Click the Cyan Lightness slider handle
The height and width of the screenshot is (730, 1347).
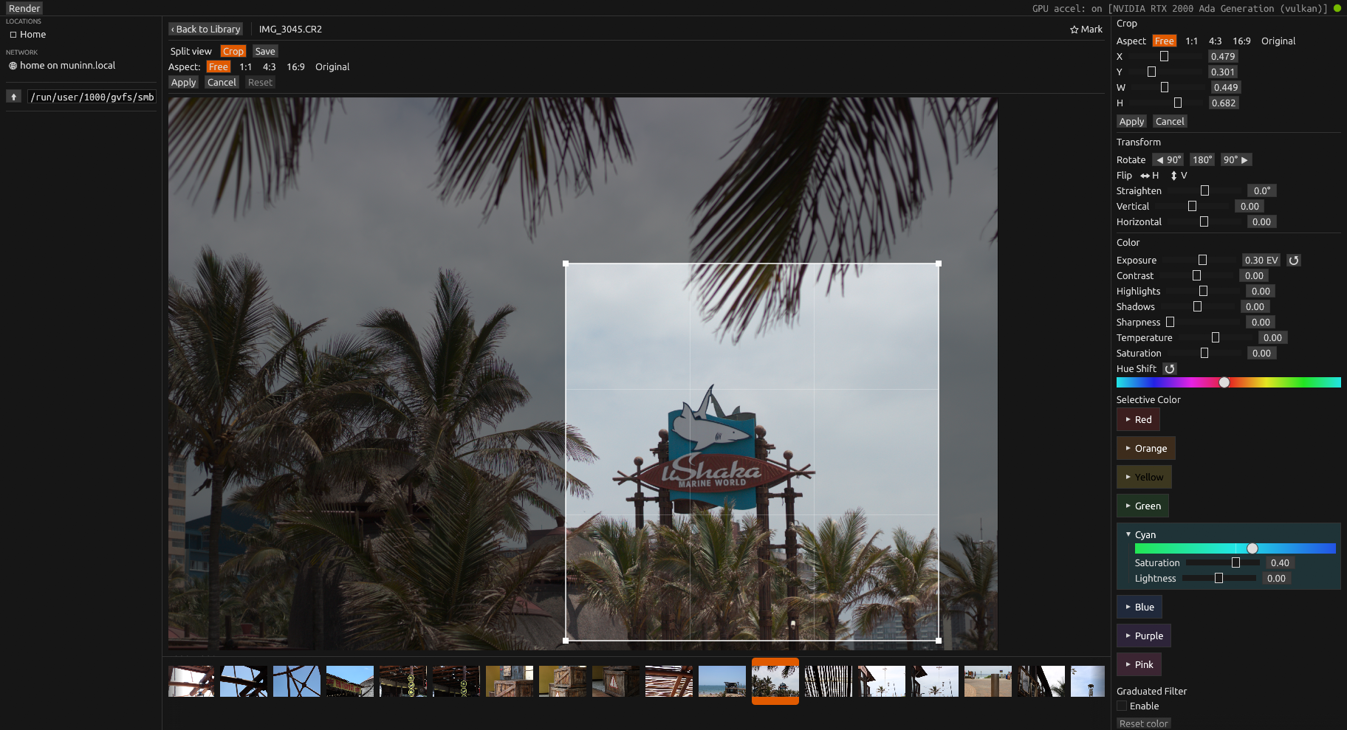point(1219,579)
